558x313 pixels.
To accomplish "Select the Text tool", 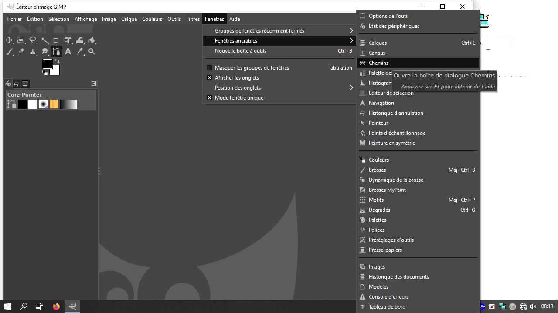I will point(68,52).
